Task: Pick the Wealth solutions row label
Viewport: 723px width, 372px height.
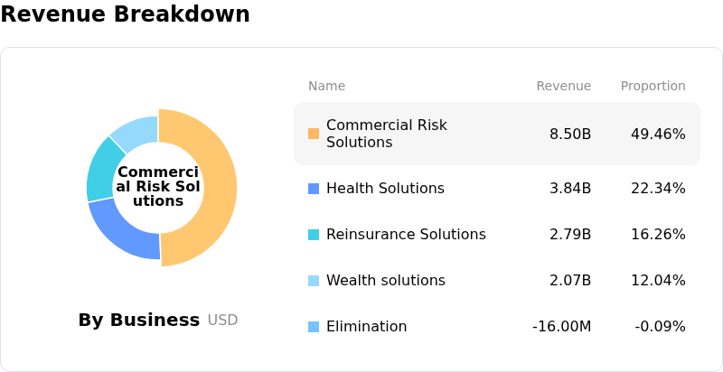Action: click(x=385, y=281)
